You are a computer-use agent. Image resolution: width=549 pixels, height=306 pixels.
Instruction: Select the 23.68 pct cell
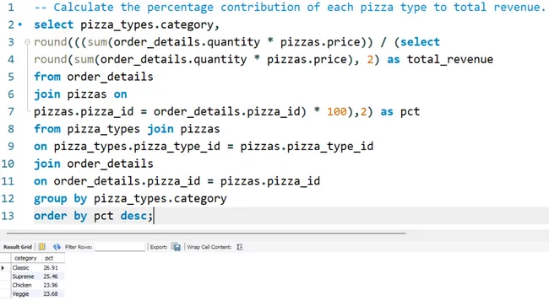(x=52, y=293)
